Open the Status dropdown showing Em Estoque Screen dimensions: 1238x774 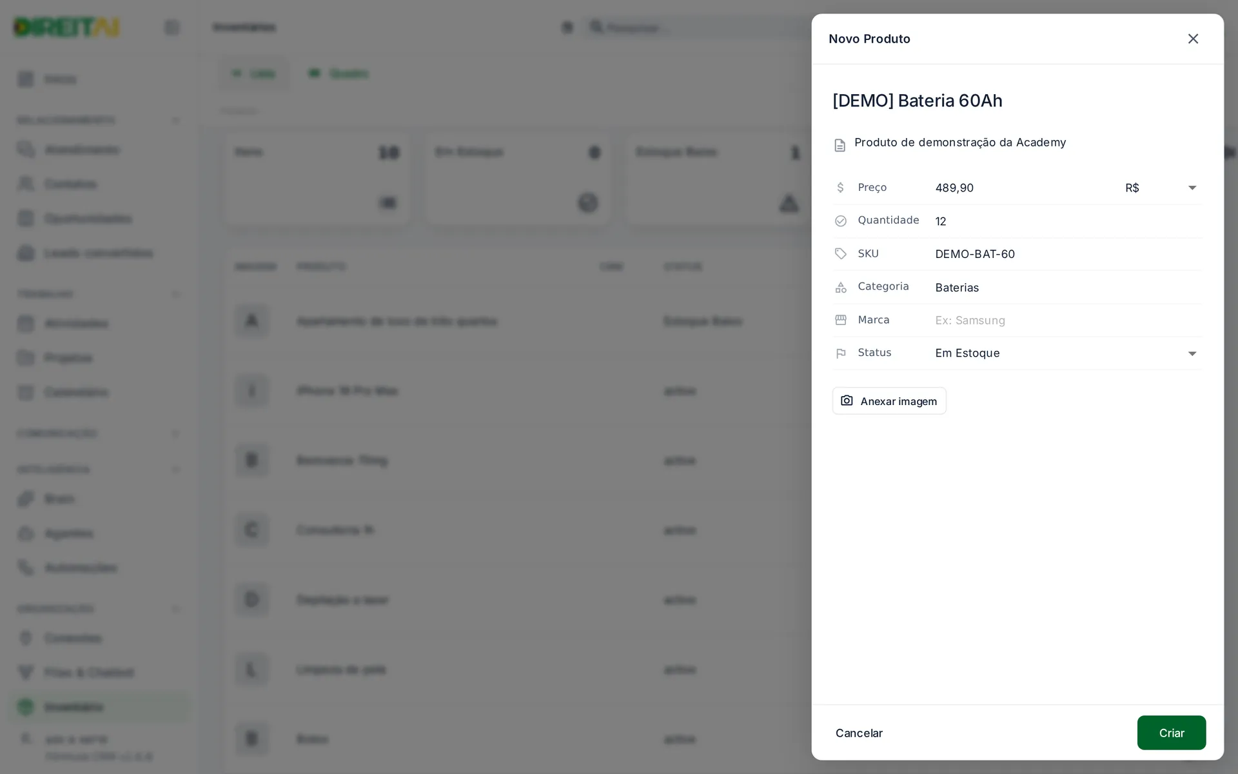[x=1068, y=353]
